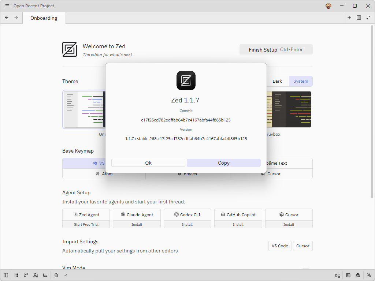Click Finish Setup button

(x=276, y=49)
